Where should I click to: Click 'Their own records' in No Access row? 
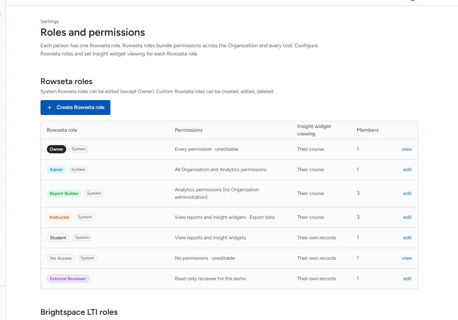click(x=316, y=258)
